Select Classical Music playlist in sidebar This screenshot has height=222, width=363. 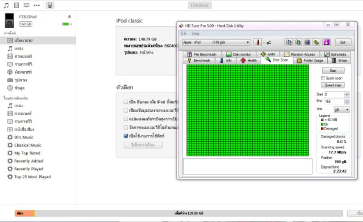coord(28,145)
